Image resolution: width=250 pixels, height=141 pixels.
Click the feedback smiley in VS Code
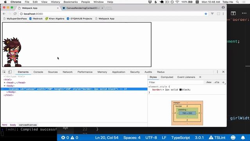(x=233, y=137)
